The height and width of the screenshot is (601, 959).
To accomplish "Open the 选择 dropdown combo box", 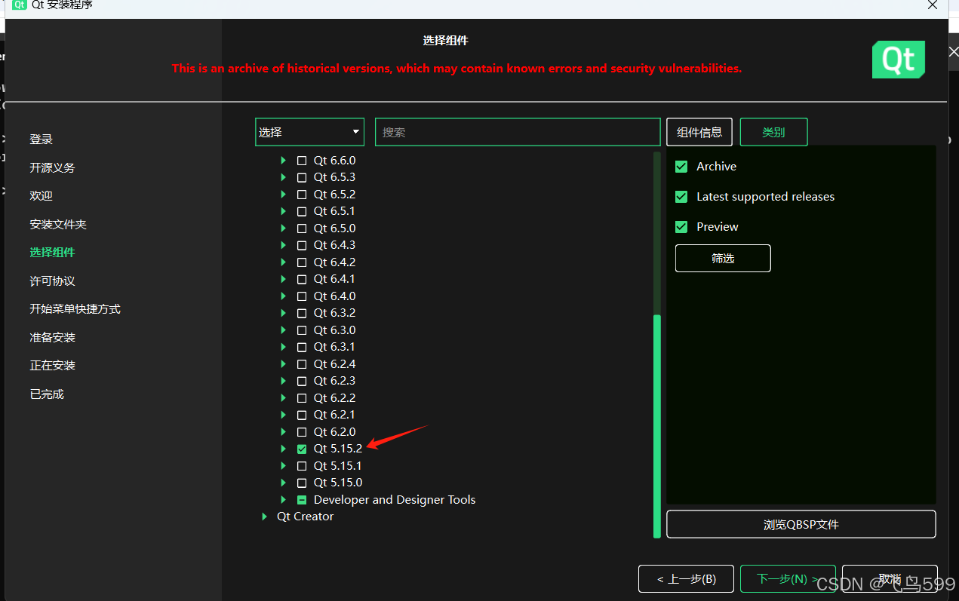I will pos(309,132).
